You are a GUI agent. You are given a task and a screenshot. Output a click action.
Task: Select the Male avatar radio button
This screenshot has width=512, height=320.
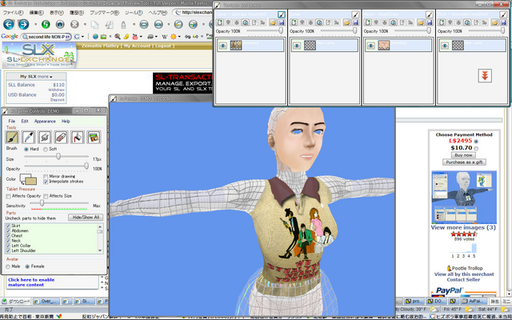[8, 266]
